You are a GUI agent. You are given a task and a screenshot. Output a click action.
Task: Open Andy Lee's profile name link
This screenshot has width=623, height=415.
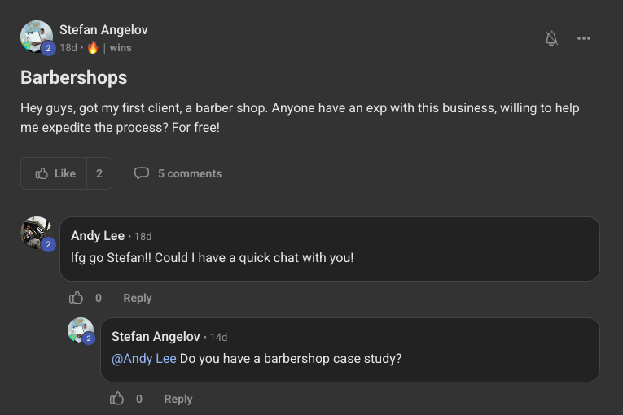click(x=98, y=236)
